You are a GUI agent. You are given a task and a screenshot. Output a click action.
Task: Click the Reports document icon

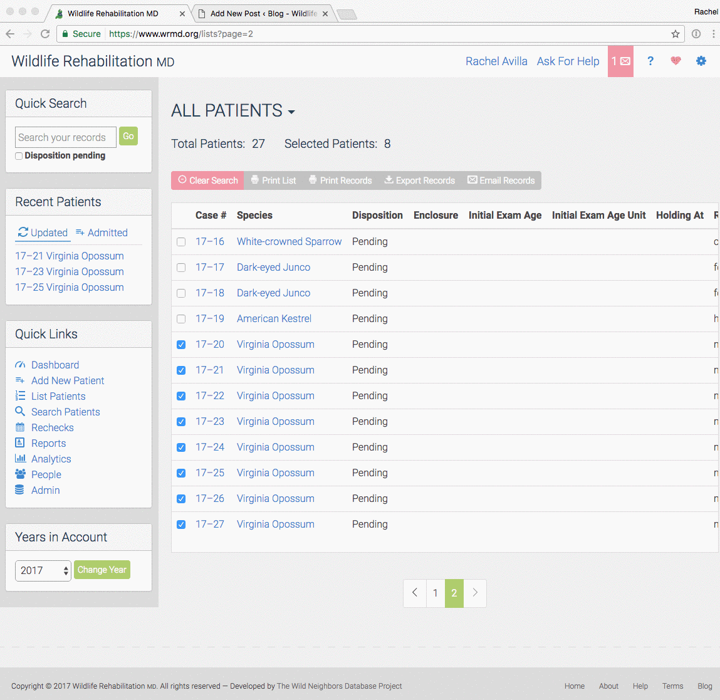pyautogui.click(x=20, y=443)
